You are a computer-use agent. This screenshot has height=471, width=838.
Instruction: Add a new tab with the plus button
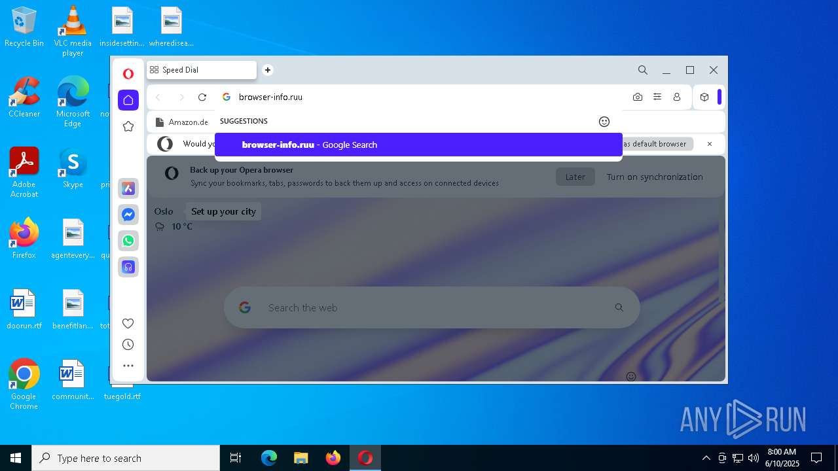click(x=268, y=70)
